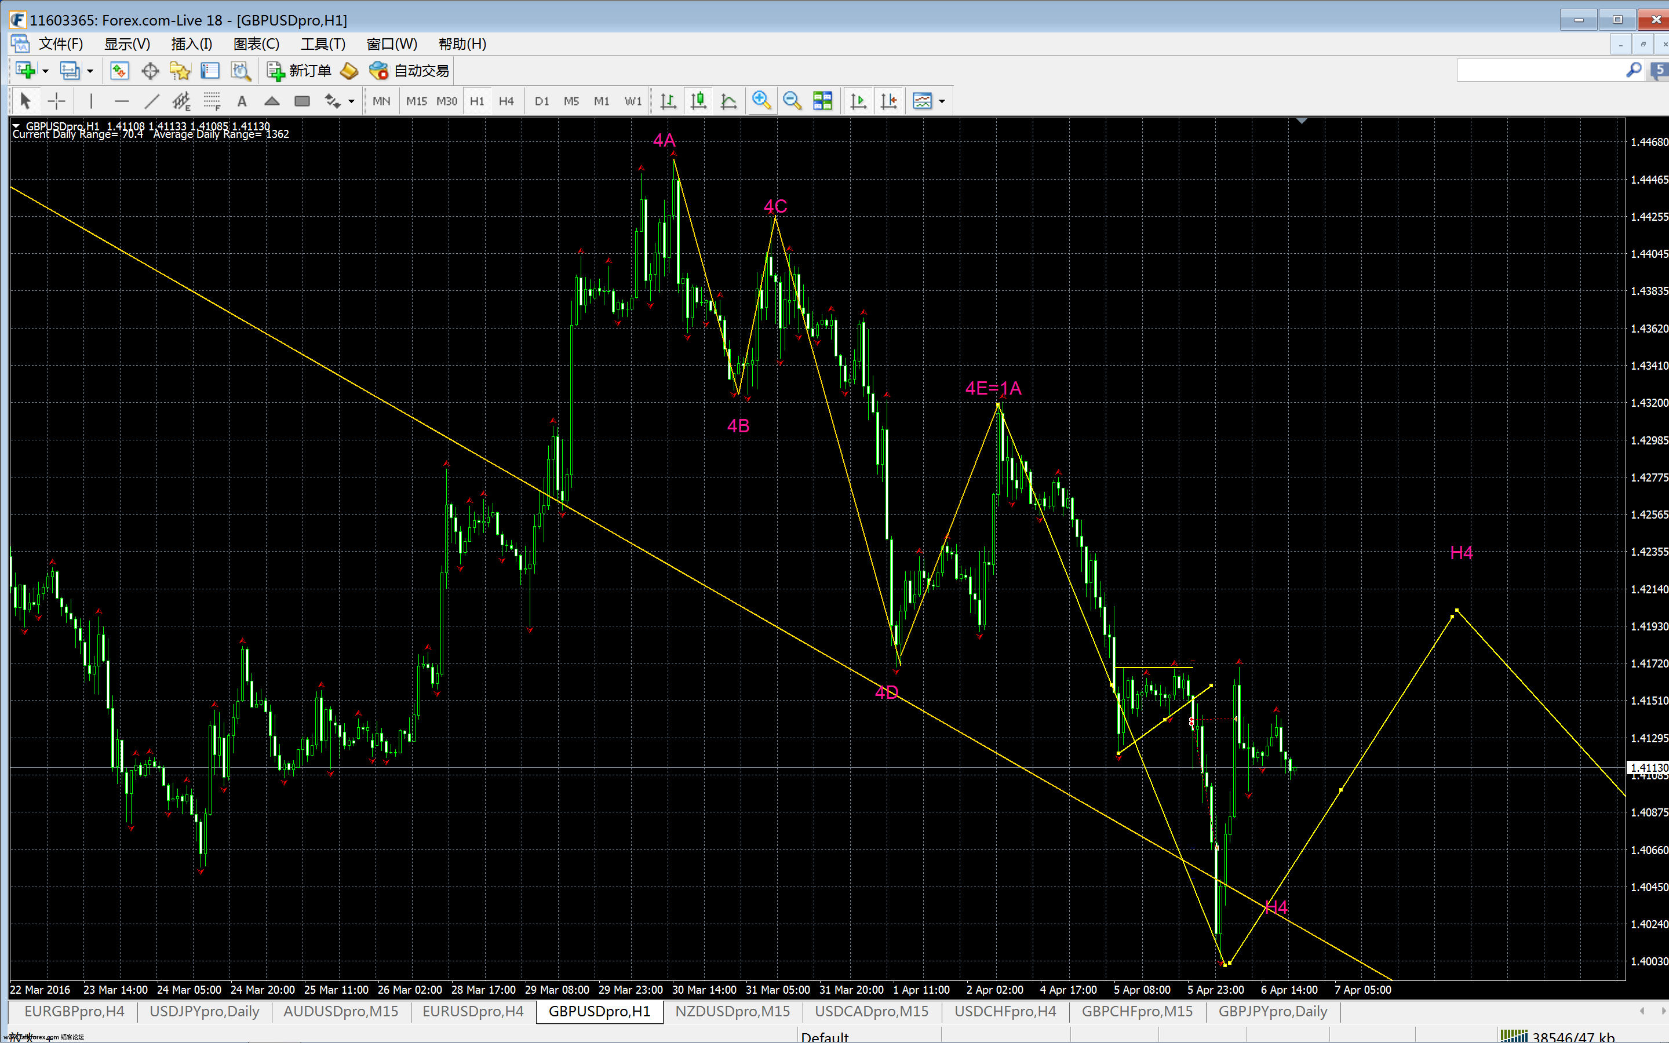This screenshot has height=1043, width=1669.
Task: Switch to MN timeframe
Action: tap(381, 101)
